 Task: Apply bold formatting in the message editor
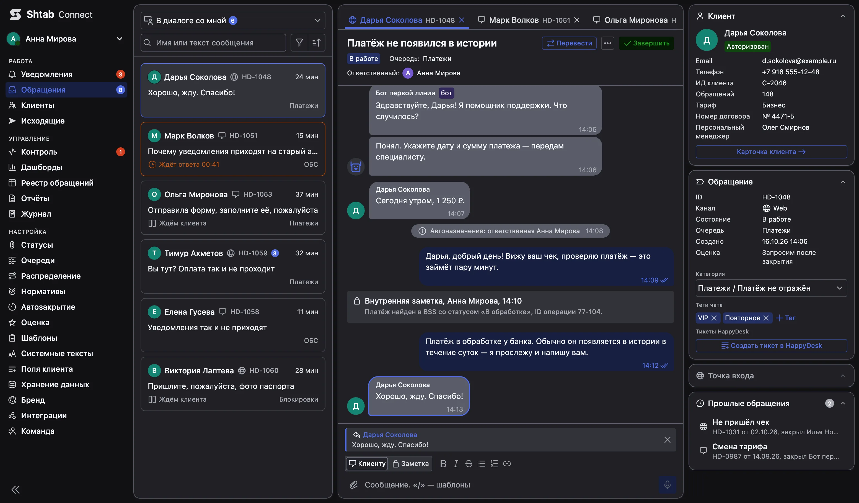coord(443,463)
